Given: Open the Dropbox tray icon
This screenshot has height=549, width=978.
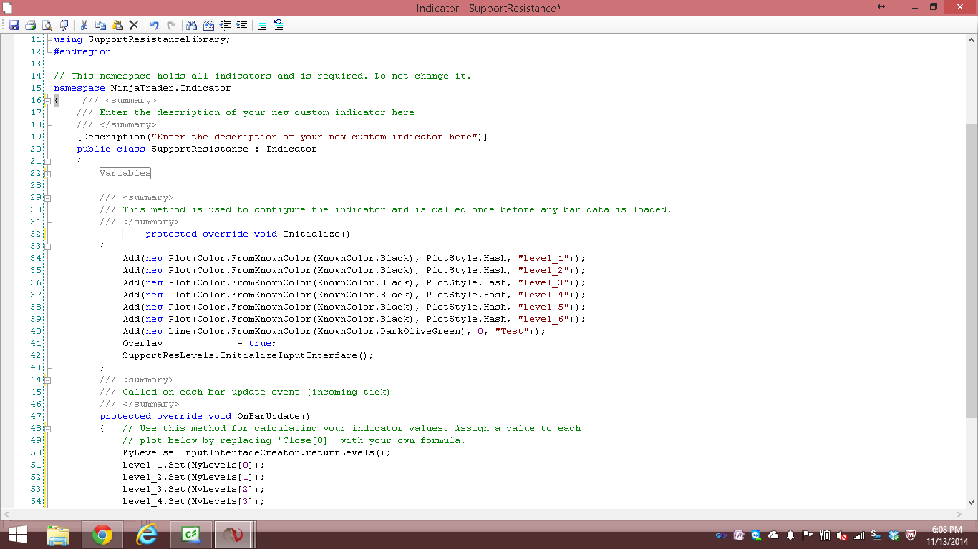Looking at the screenshot, I should 894,535.
